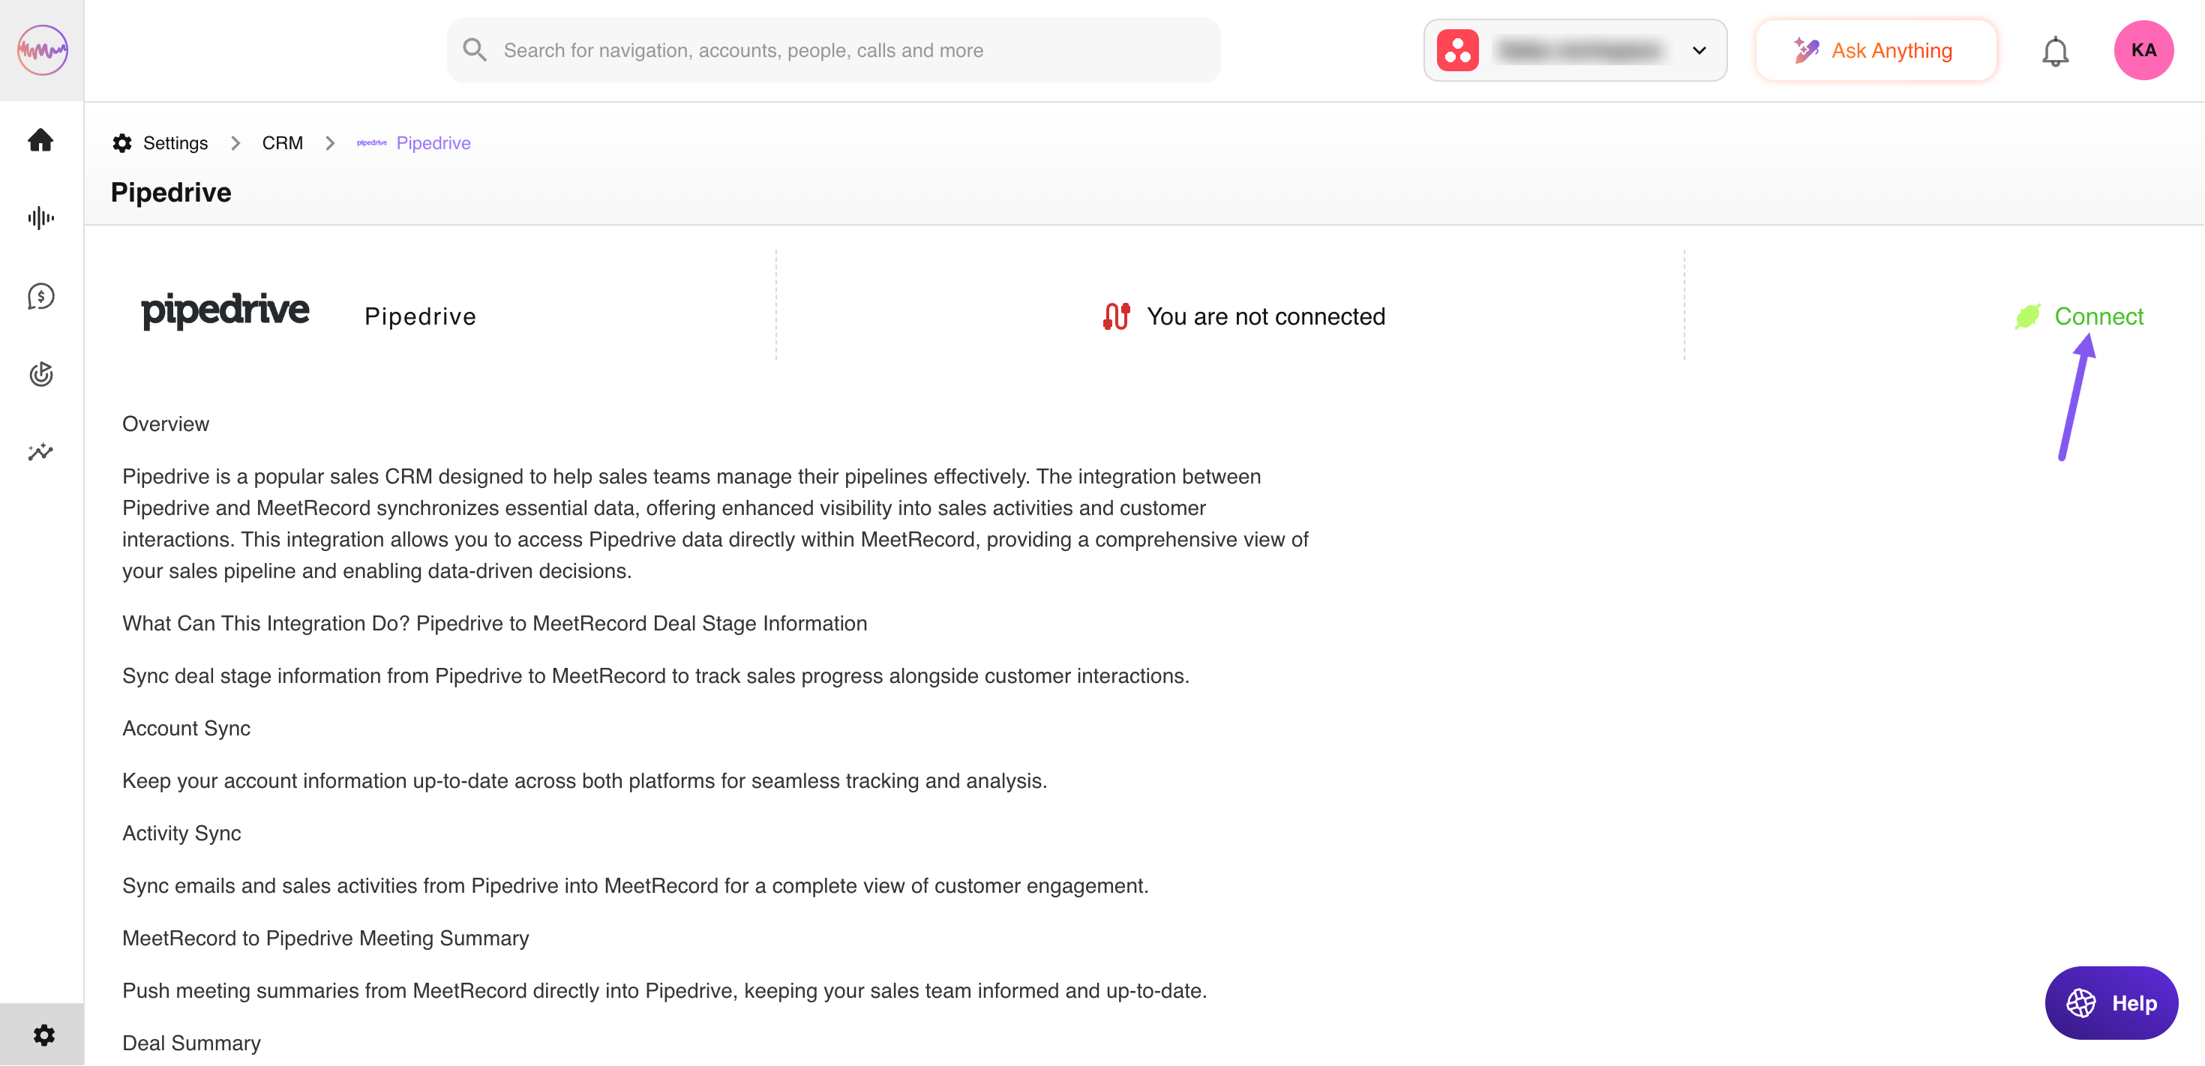This screenshot has width=2205, height=1066.
Task: Open the deals dollar chat icon
Action: pyautogui.click(x=41, y=296)
